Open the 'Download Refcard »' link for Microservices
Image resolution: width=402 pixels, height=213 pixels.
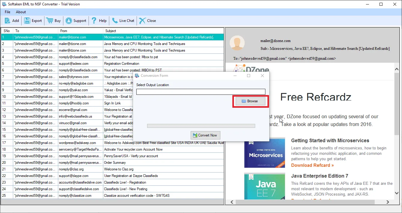[312, 165]
